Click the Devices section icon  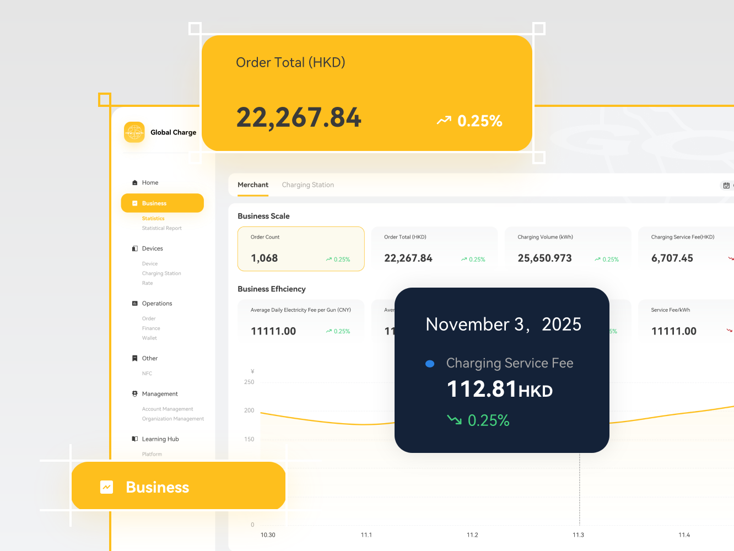pos(135,249)
